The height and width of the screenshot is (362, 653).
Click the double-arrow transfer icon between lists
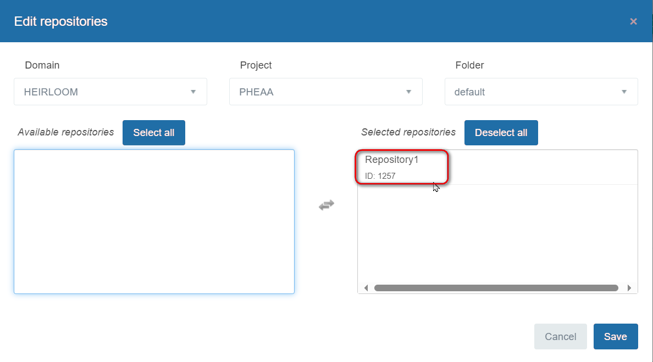pyautogui.click(x=326, y=205)
